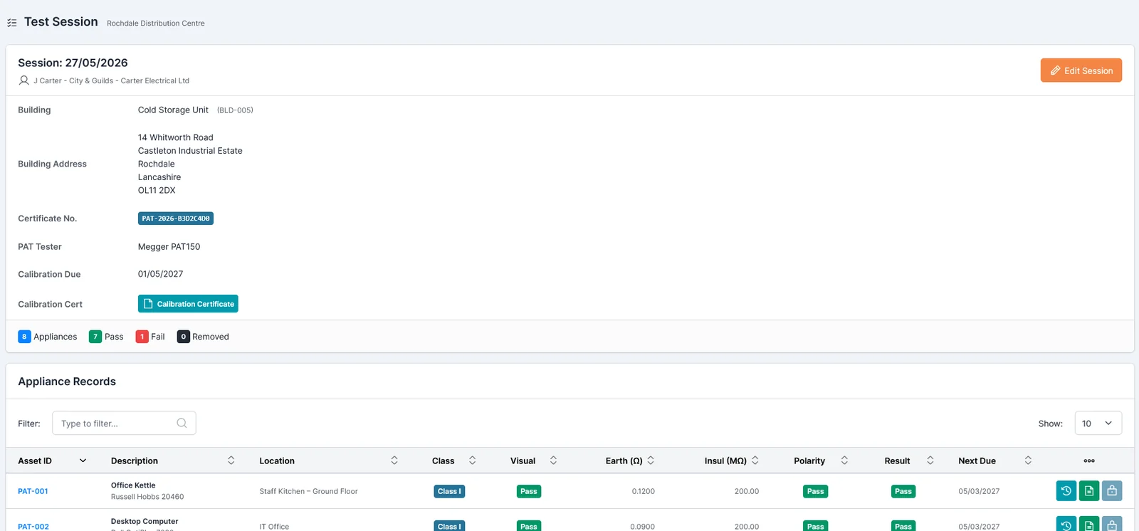This screenshot has width=1139, height=531.
Task: Sort records by the Result column
Action: [x=930, y=461]
